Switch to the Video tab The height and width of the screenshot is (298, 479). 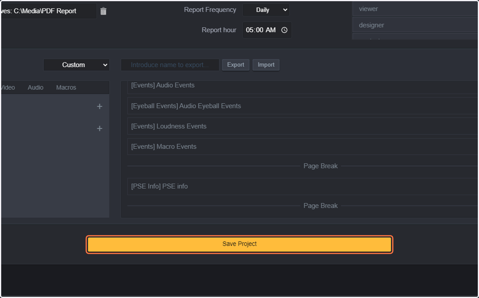[8, 87]
